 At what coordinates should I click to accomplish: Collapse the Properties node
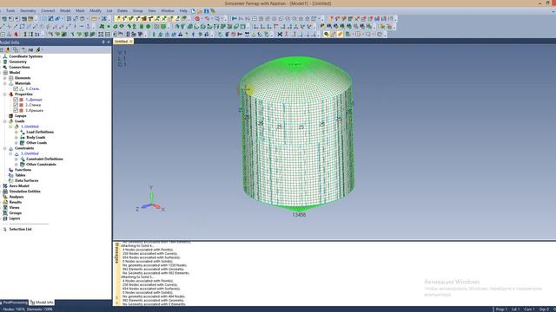pyautogui.click(x=5, y=94)
